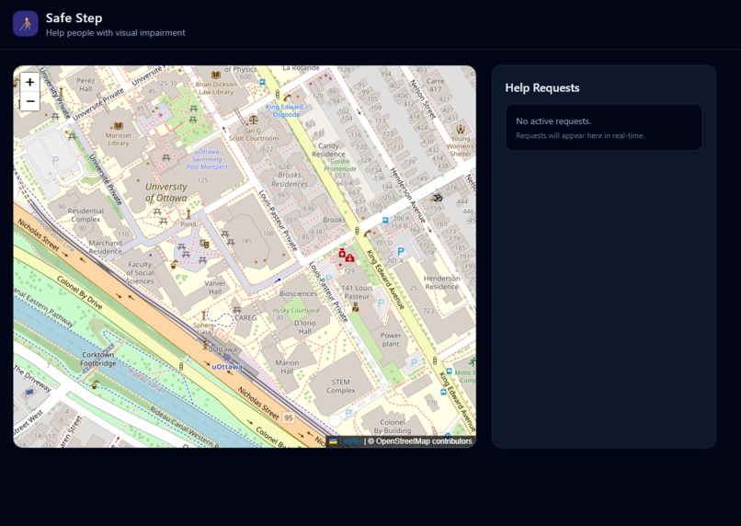Click the highway 95 shield marker

(289, 417)
